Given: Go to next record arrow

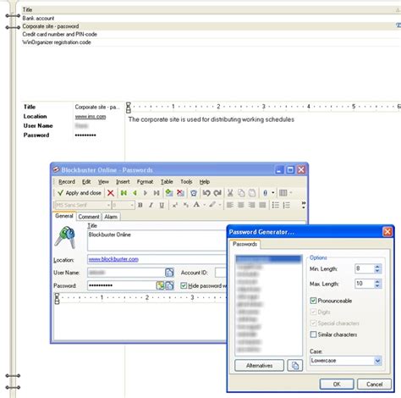Looking at the screenshot, I should 146,193.
